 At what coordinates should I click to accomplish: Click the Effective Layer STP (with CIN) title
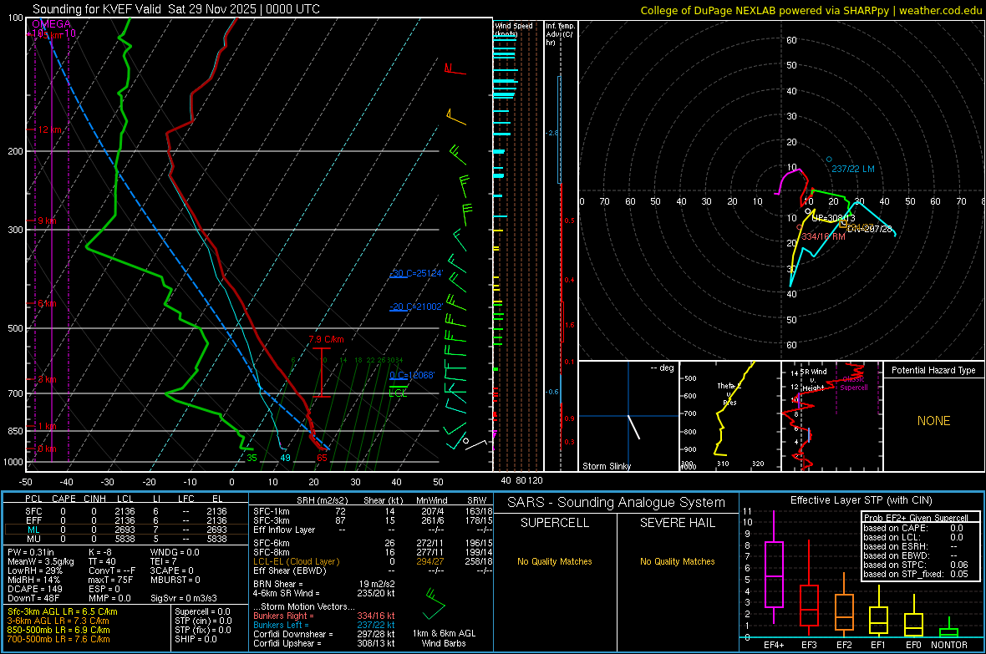pos(861,500)
